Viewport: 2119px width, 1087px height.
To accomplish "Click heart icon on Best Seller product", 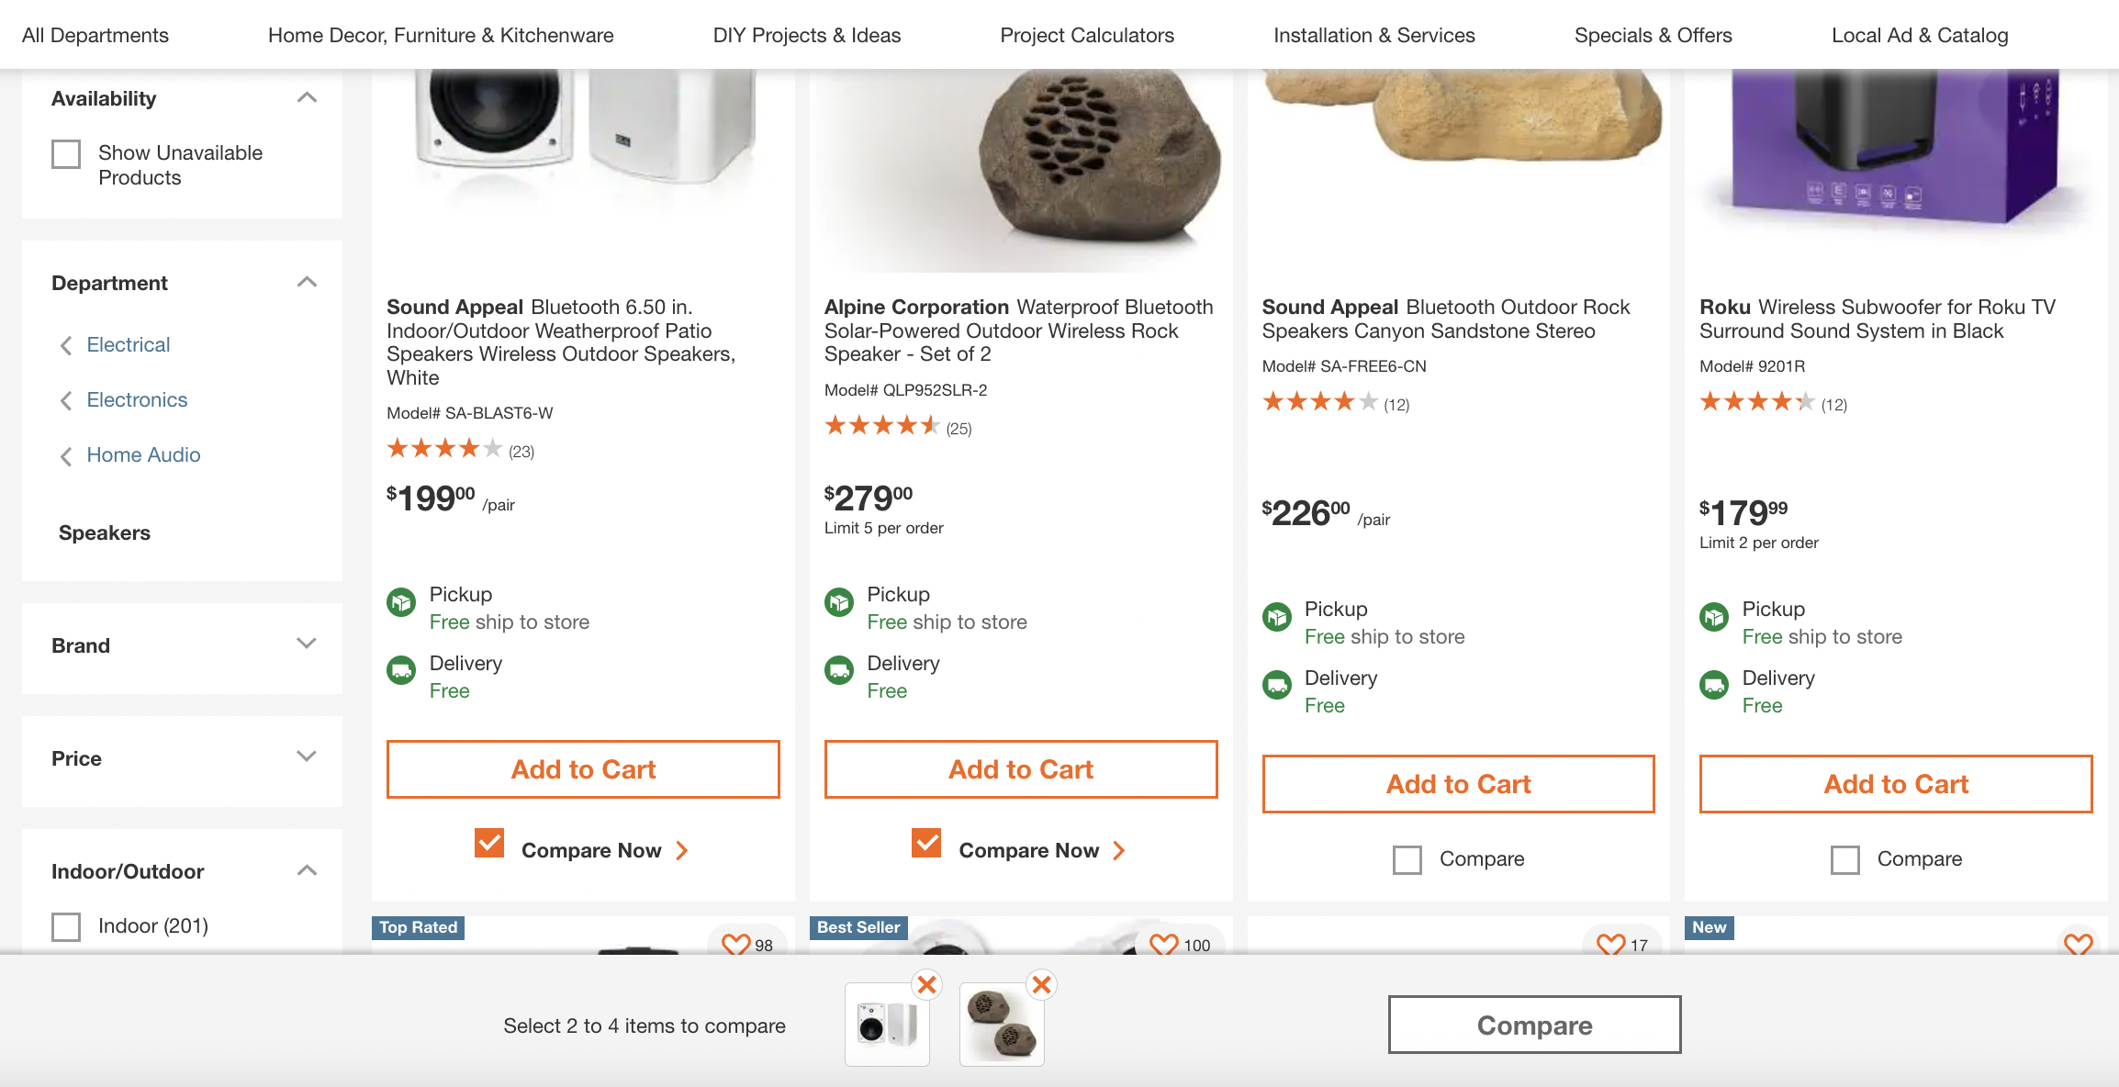I will (x=1163, y=944).
